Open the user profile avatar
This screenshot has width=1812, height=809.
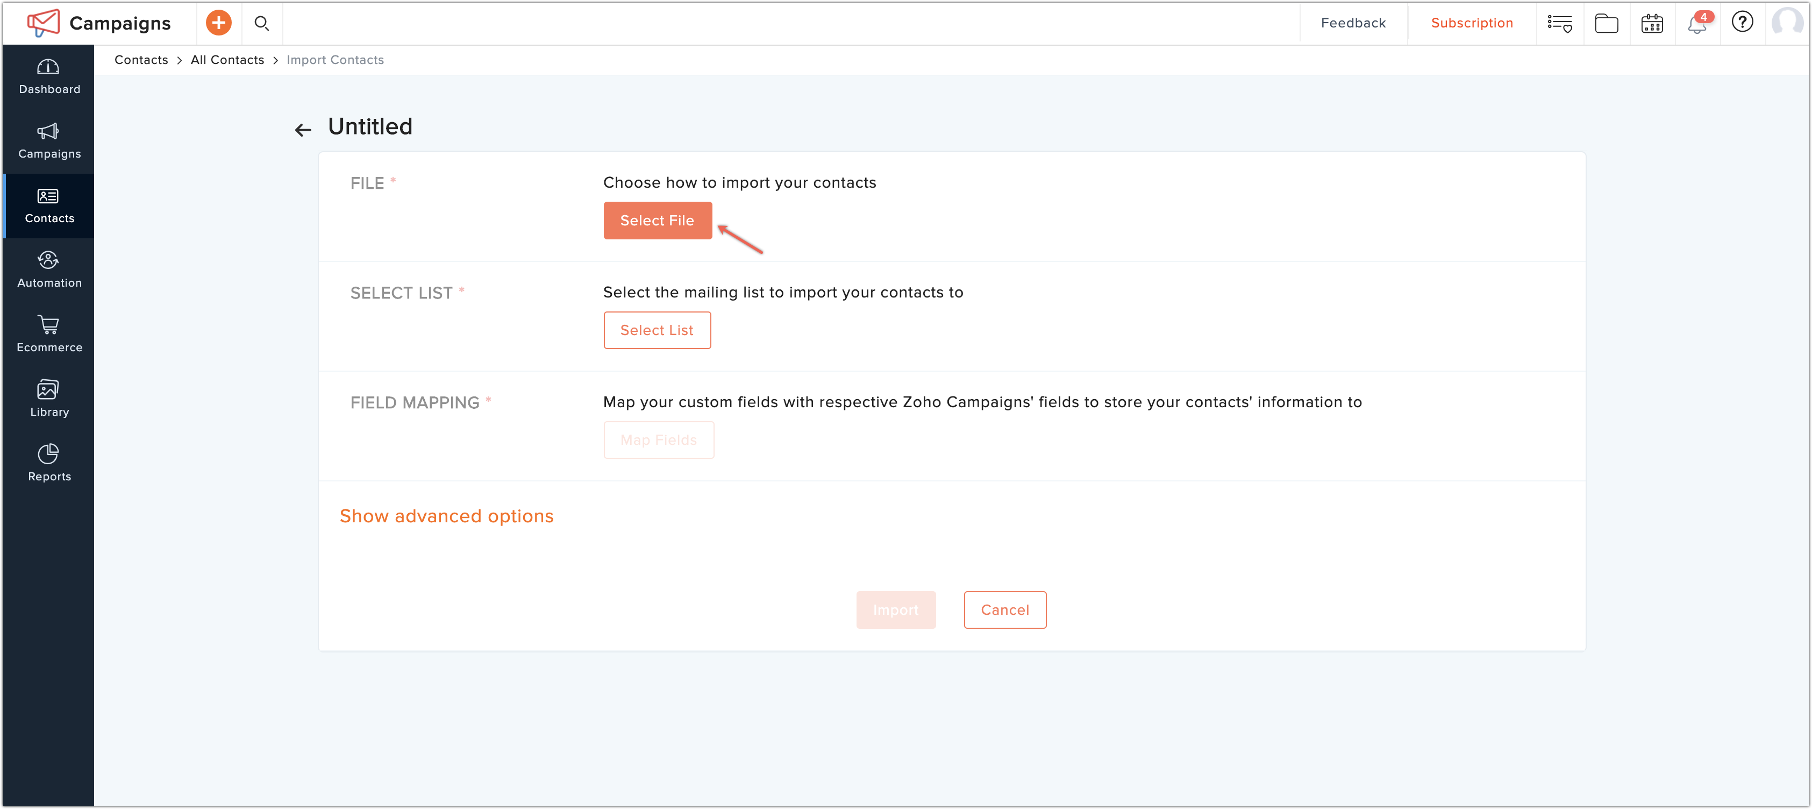click(x=1787, y=23)
